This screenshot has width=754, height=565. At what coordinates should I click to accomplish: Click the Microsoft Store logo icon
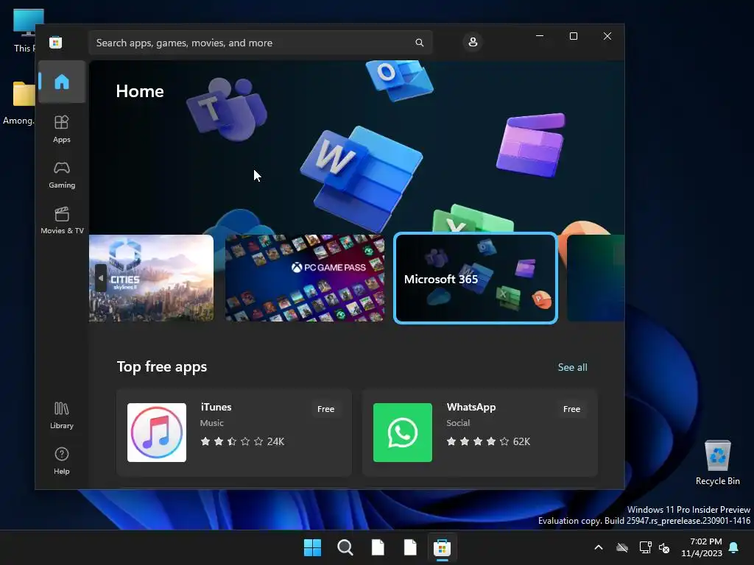(x=56, y=42)
